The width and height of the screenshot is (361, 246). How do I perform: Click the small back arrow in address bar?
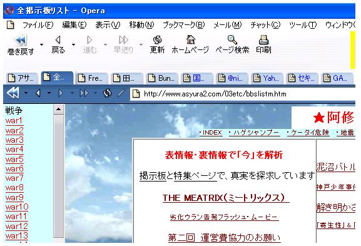tap(38, 93)
